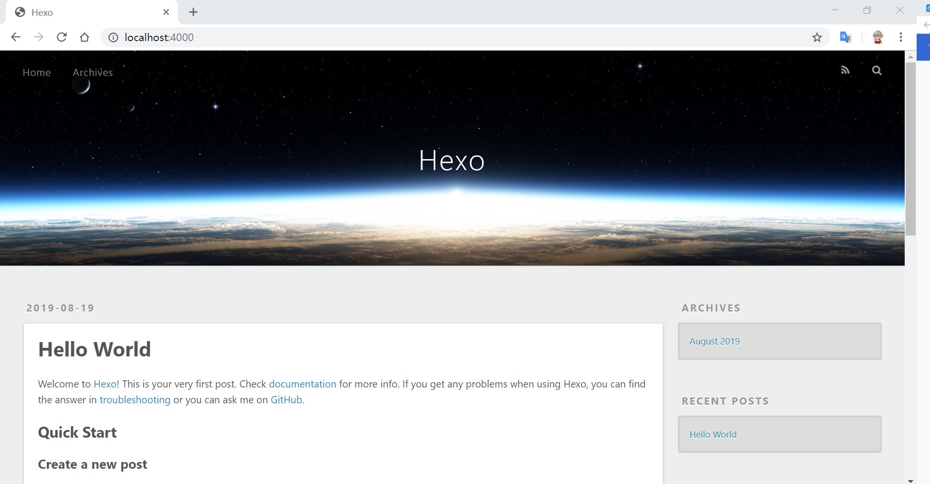Open the troubleshooting link
The height and width of the screenshot is (484, 930).
coord(135,400)
